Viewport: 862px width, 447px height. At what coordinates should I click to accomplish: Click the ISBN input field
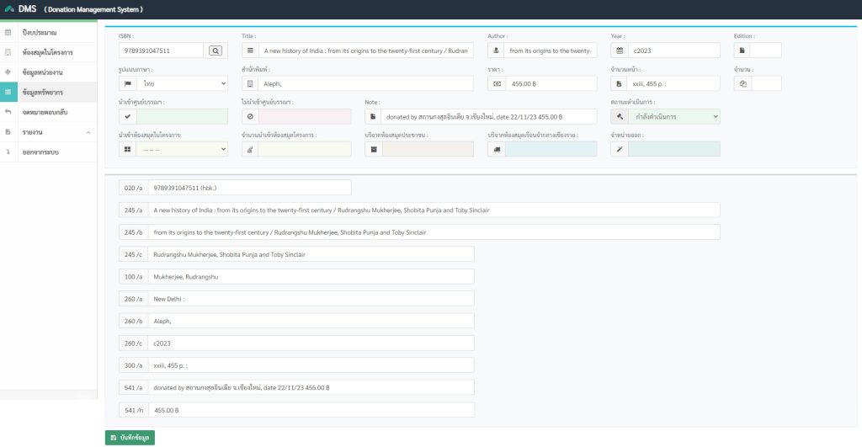point(162,51)
